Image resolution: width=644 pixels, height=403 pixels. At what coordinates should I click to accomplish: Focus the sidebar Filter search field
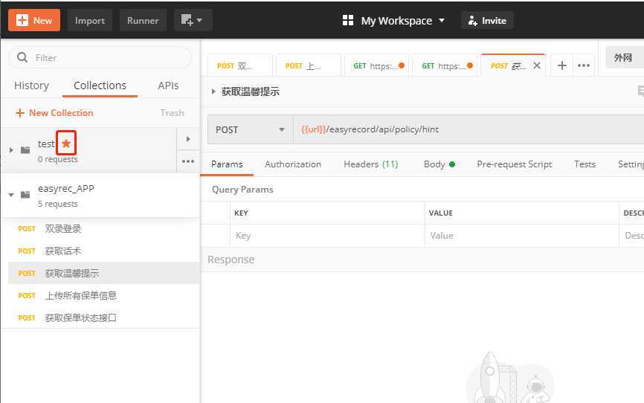coord(100,57)
